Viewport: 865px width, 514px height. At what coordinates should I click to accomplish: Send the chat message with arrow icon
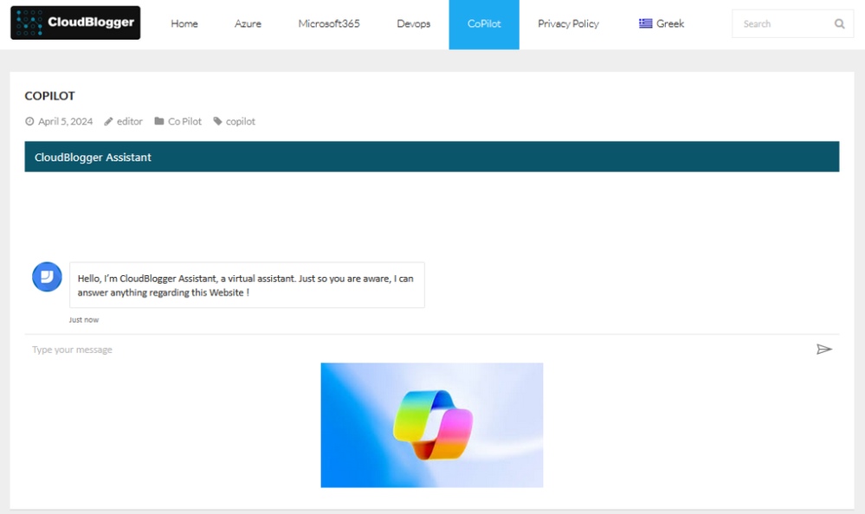point(824,349)
